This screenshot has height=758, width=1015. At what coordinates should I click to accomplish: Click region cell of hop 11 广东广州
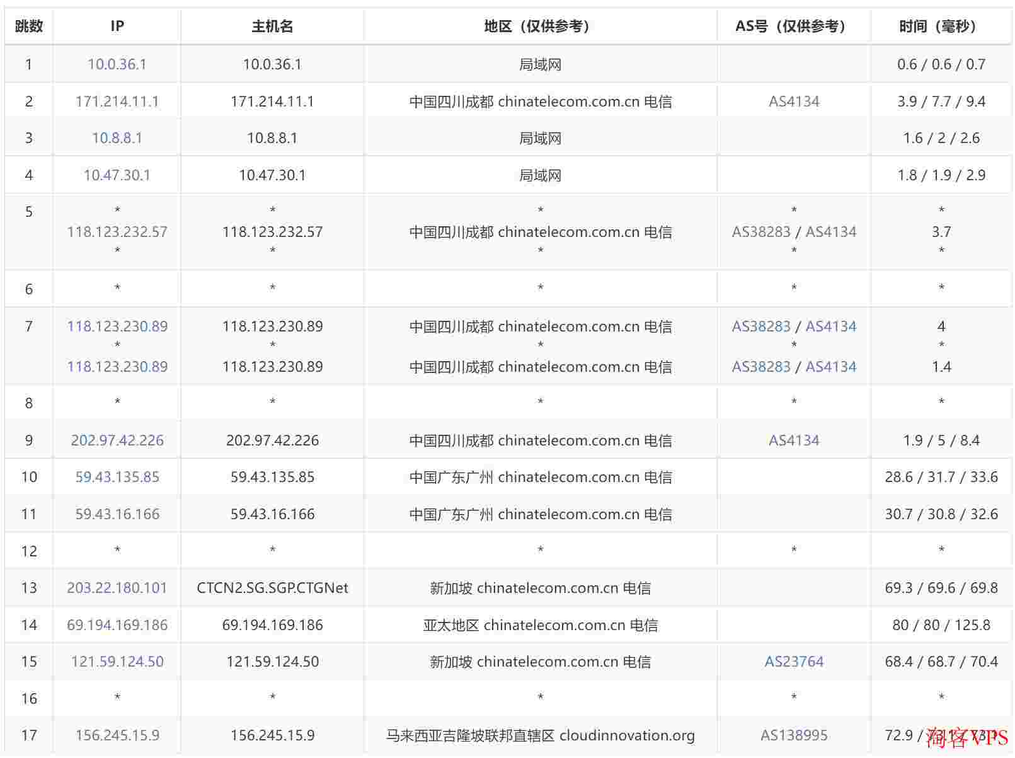coord(541,514)
